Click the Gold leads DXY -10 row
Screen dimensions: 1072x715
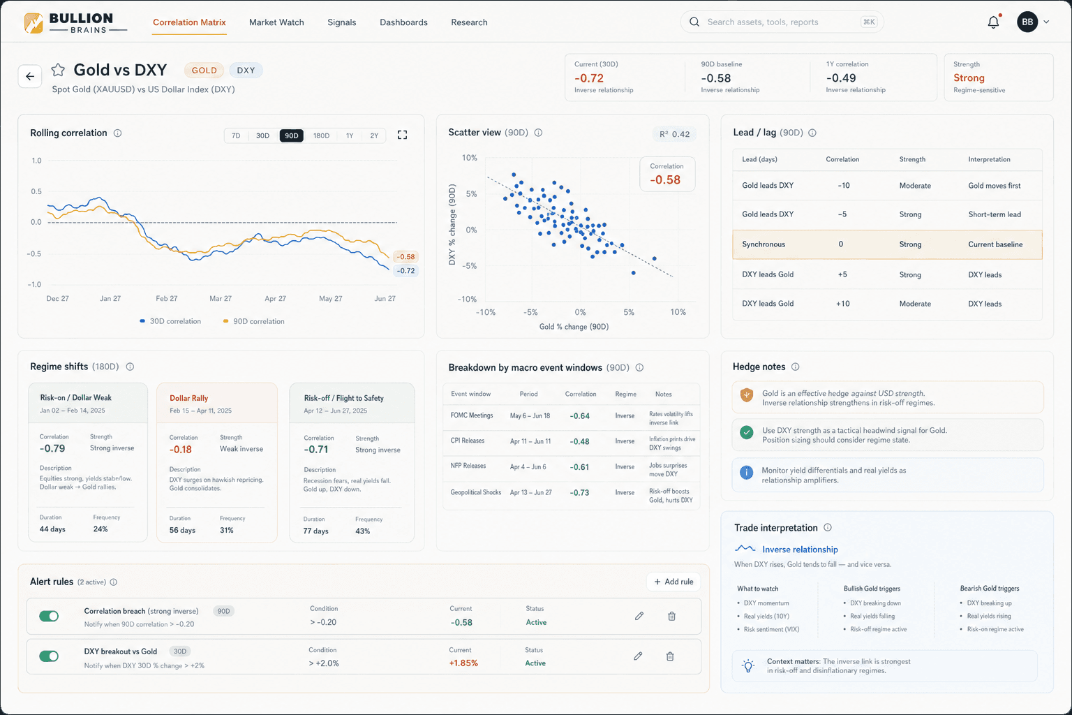point(887,186)
